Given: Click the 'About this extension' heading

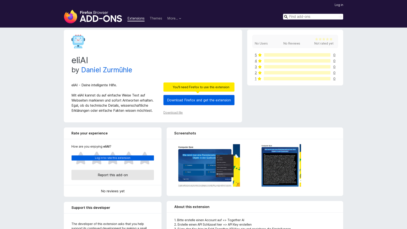Looking at the screenshot, I should click(192, 207).
